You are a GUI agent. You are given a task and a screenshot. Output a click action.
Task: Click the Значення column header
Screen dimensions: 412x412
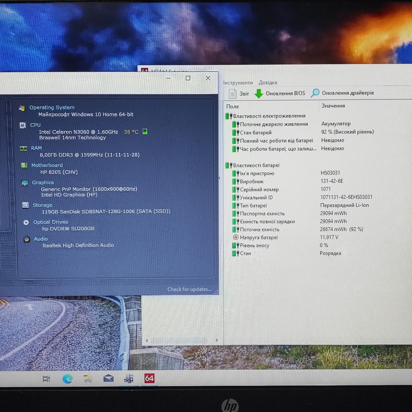(333, 106)
